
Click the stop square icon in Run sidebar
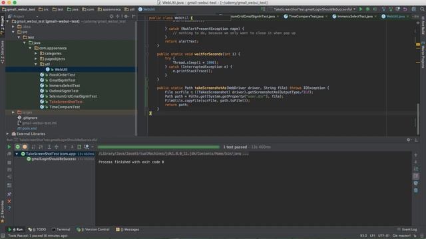(9, 163)
